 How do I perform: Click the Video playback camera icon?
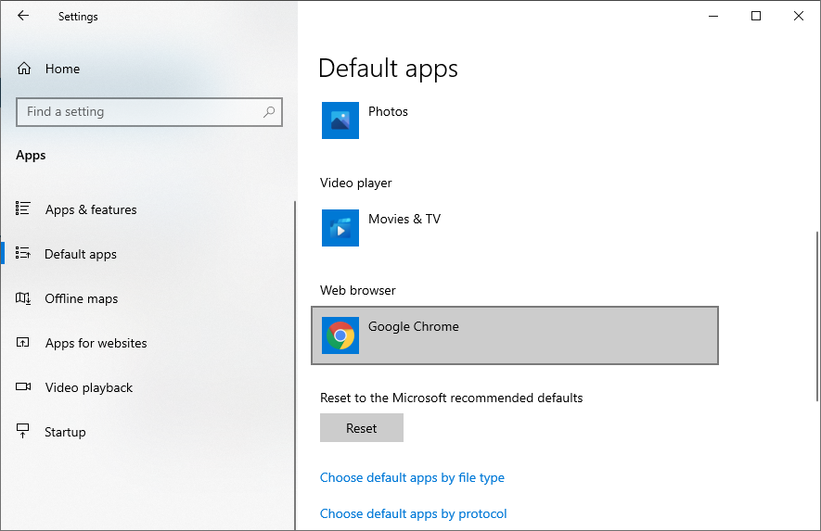tap(23, 386)
